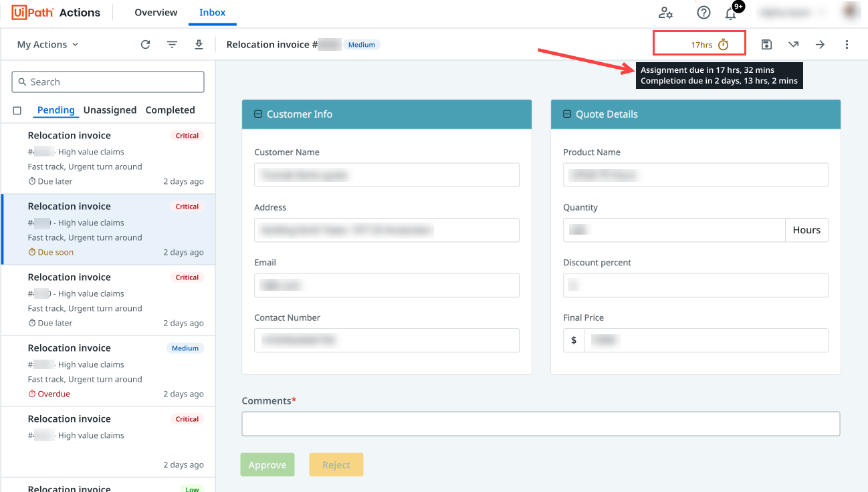
Task: Open the help question mark icon
Action: point(703,13)
